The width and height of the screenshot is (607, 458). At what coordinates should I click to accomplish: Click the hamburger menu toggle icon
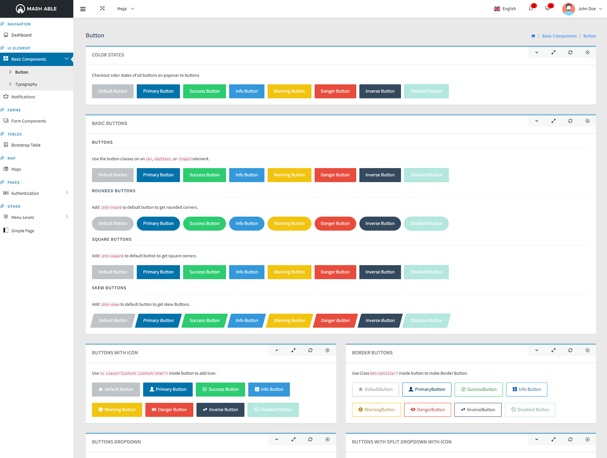coord(83,9)
